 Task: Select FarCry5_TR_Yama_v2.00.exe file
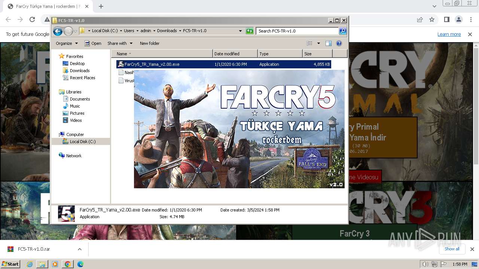pyautogui.click(x=224, y=64)
